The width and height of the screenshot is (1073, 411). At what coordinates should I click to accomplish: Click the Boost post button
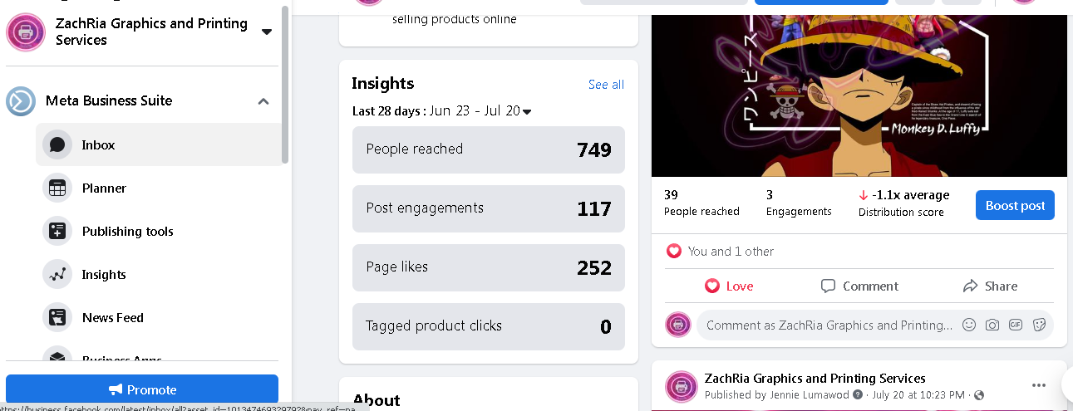pos(1015,206)
